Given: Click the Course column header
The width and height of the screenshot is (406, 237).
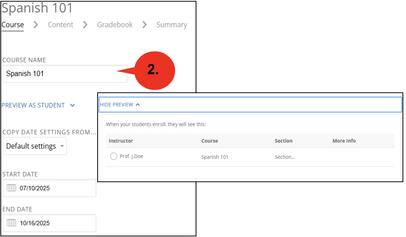Looking at the screenshot, I should pos(210,141).
